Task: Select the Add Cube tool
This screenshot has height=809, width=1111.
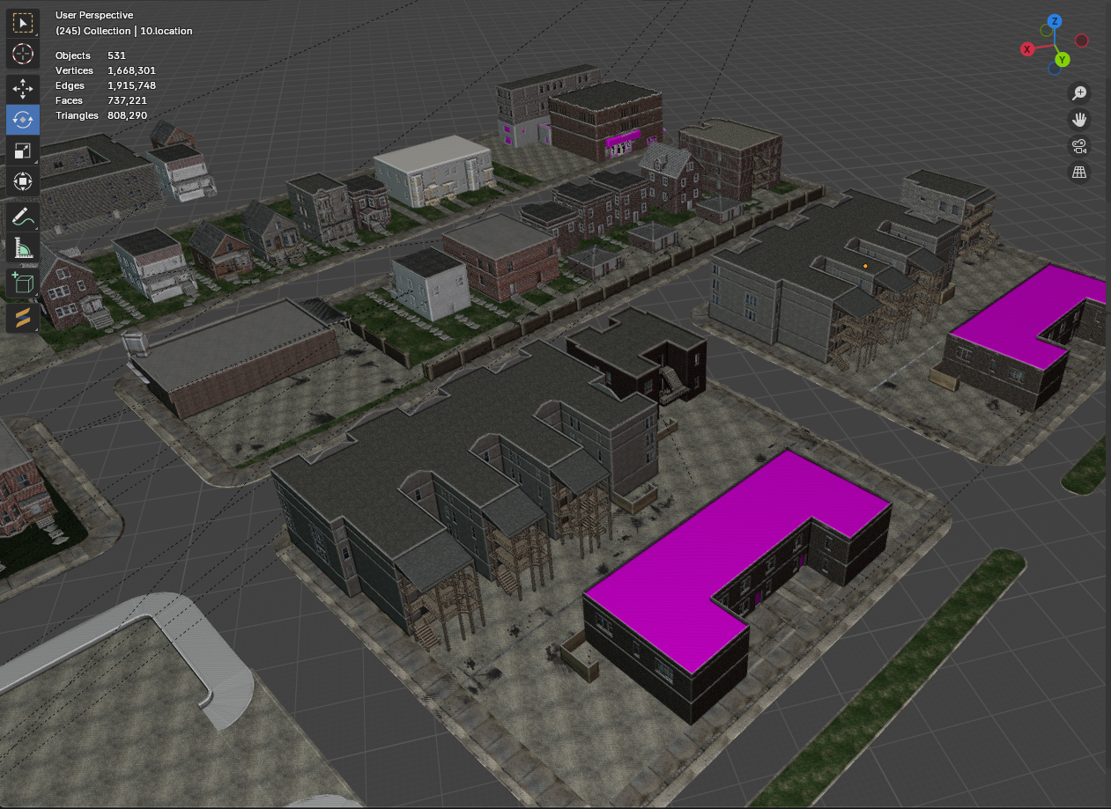Action: (23, 283)
